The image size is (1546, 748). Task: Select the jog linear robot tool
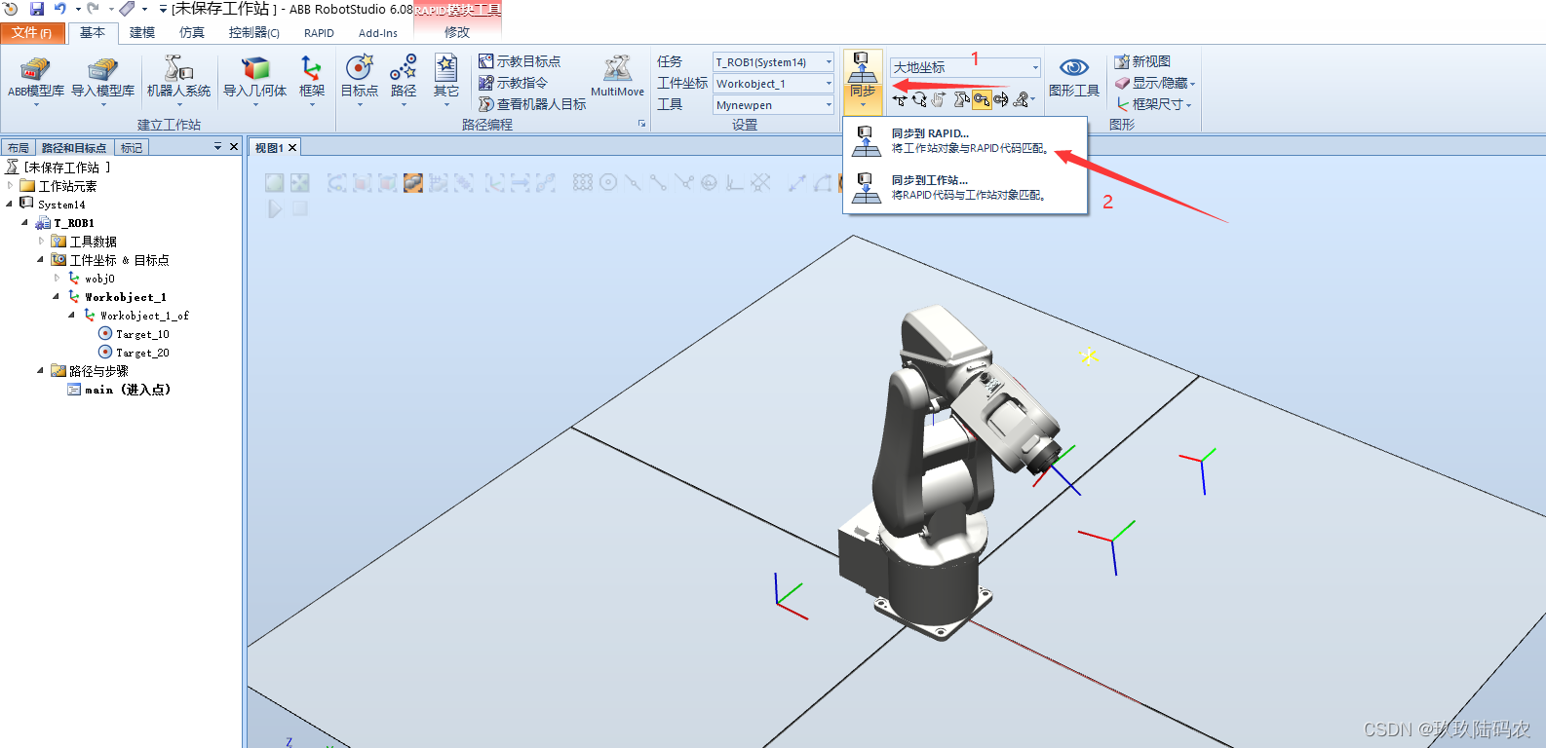(961, 99)
